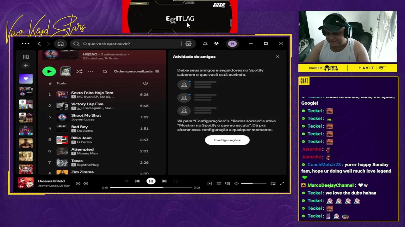The width and height of the screenshot is (405, 227).
Task: Pause the current song
Action: pos(151,181)
